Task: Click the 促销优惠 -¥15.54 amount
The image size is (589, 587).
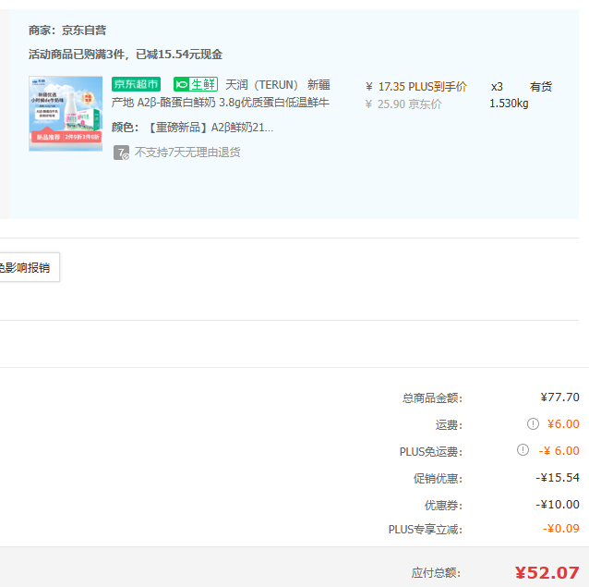Action: (558, 478)
